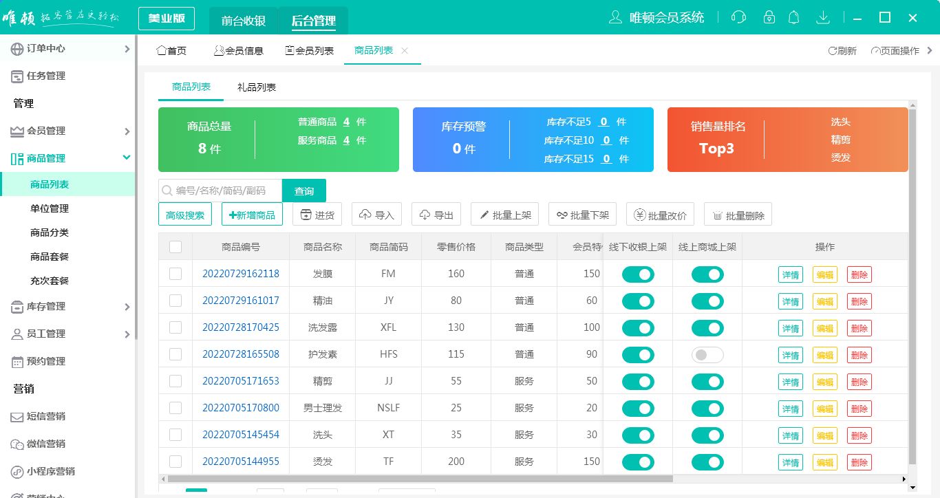Check the checkbox for 发膜 row
Image resolution: width=940 pixels, height=498 pixels.
click(x=175, y=274)
